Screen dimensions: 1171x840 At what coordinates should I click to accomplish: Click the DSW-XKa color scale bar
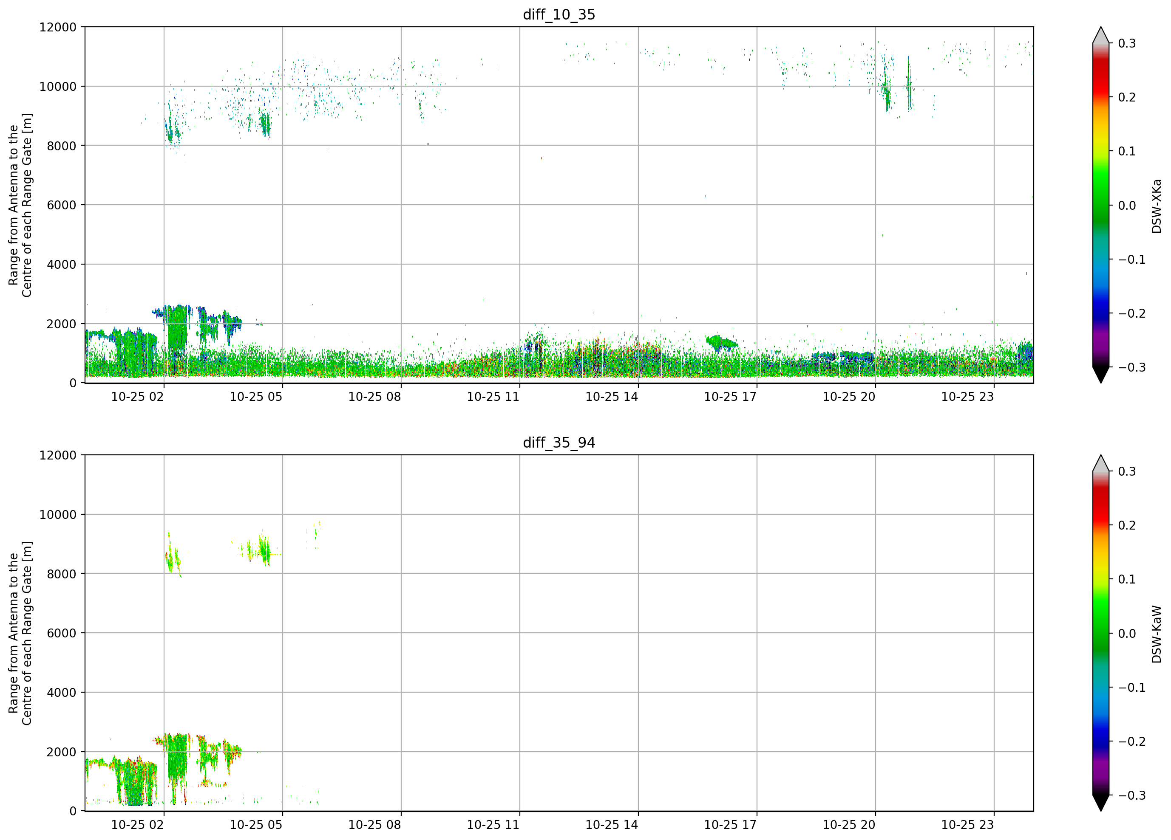click(1101, 205)
